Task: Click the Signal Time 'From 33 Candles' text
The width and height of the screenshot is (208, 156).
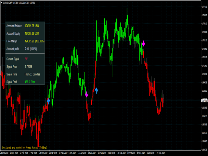Action: (32, 74)
